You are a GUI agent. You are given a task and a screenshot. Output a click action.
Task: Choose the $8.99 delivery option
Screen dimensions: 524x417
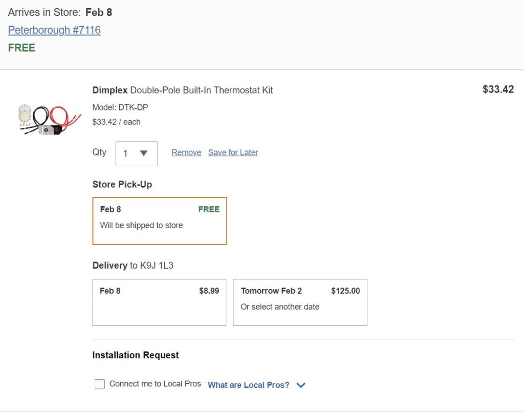tap(159, 302)
